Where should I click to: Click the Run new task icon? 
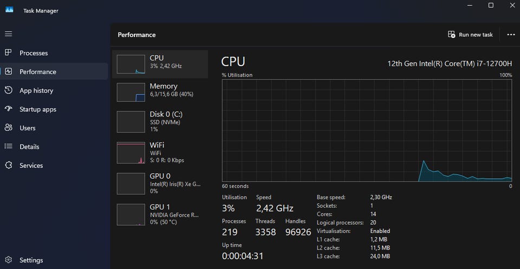451,35
